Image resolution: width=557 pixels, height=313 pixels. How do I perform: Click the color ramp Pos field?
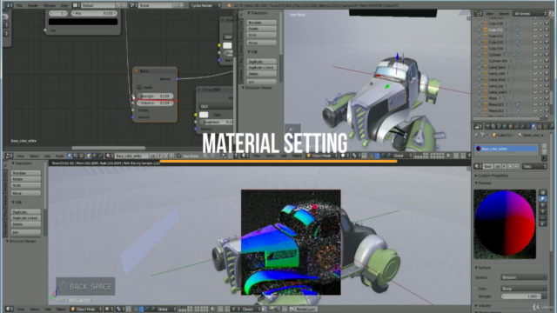point(93,13)
